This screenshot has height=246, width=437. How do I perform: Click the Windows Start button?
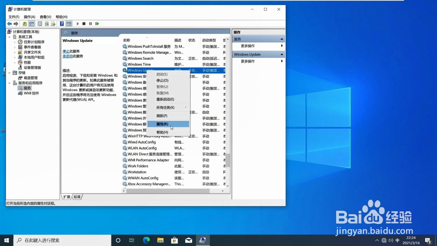coord(7,240)
